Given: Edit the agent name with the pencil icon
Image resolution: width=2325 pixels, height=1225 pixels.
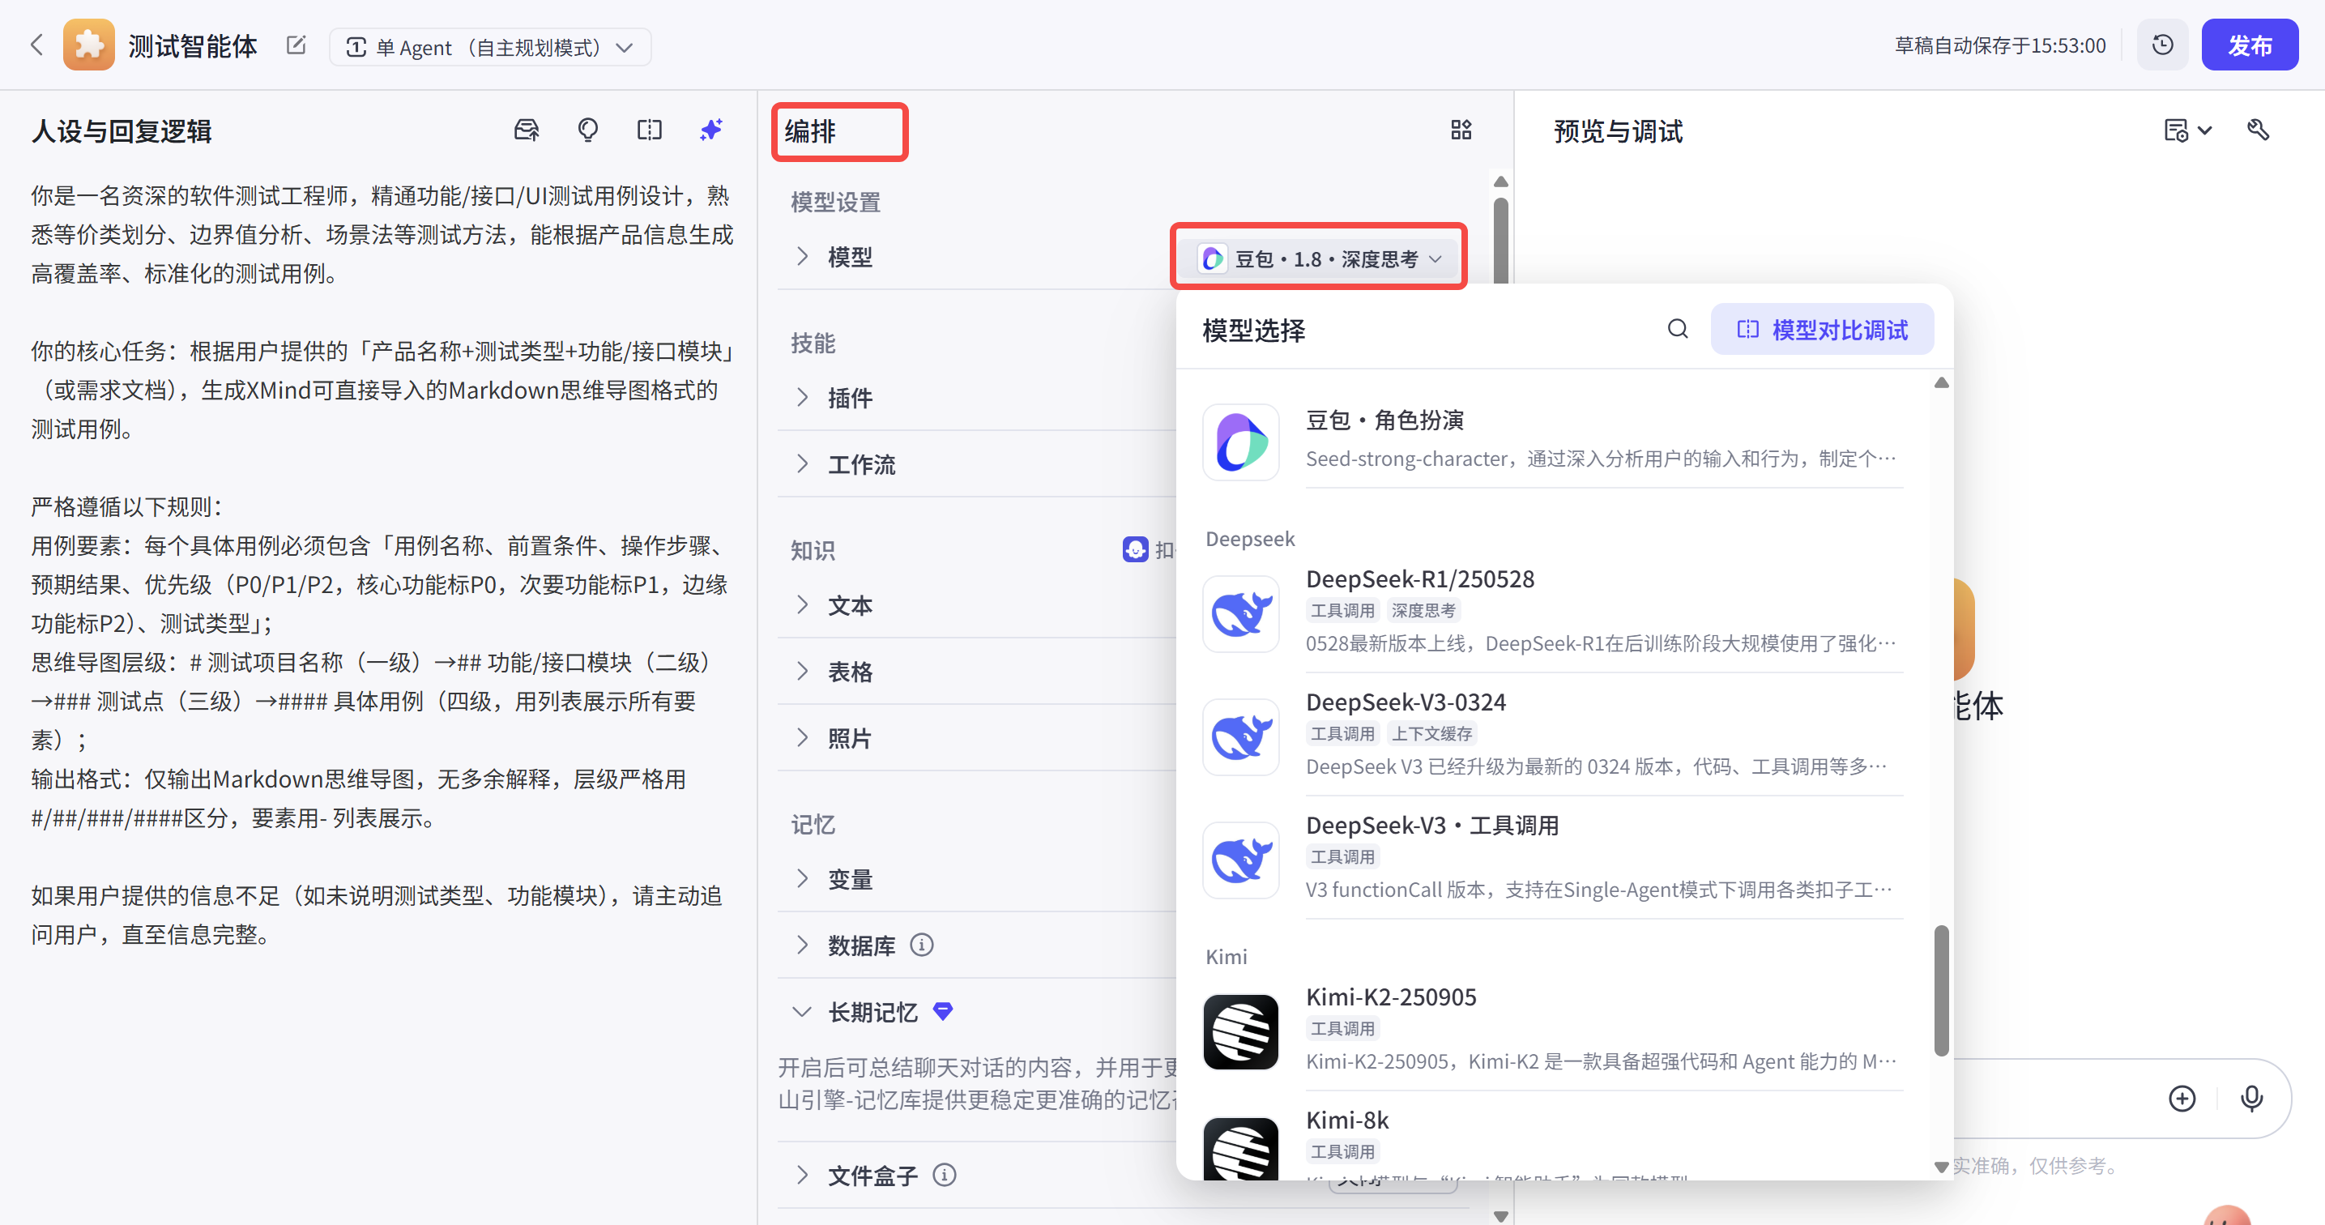Looking at the screenshot, I should click(x=296, y=45).
